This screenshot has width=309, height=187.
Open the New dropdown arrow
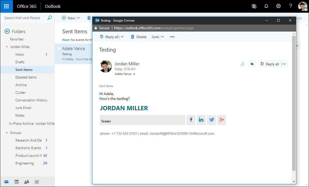pyautogui.click(x=78, y=18)
